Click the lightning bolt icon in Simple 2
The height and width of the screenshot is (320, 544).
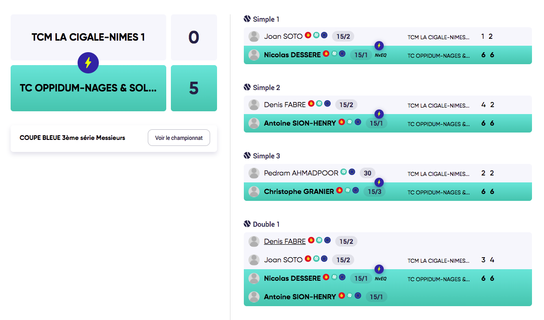pos(379,114)
